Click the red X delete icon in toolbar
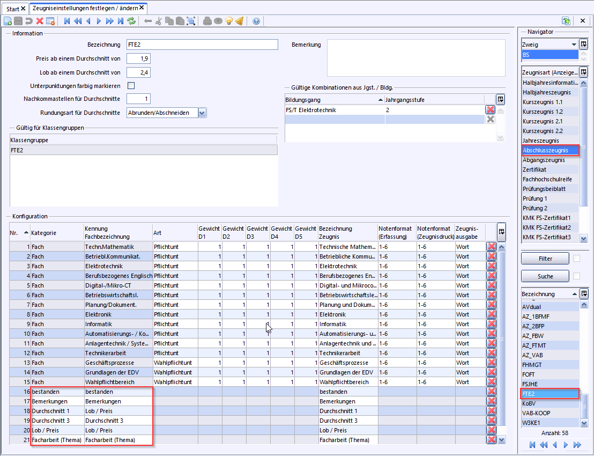Screen dimensions: 594x456 coord(40,21)
